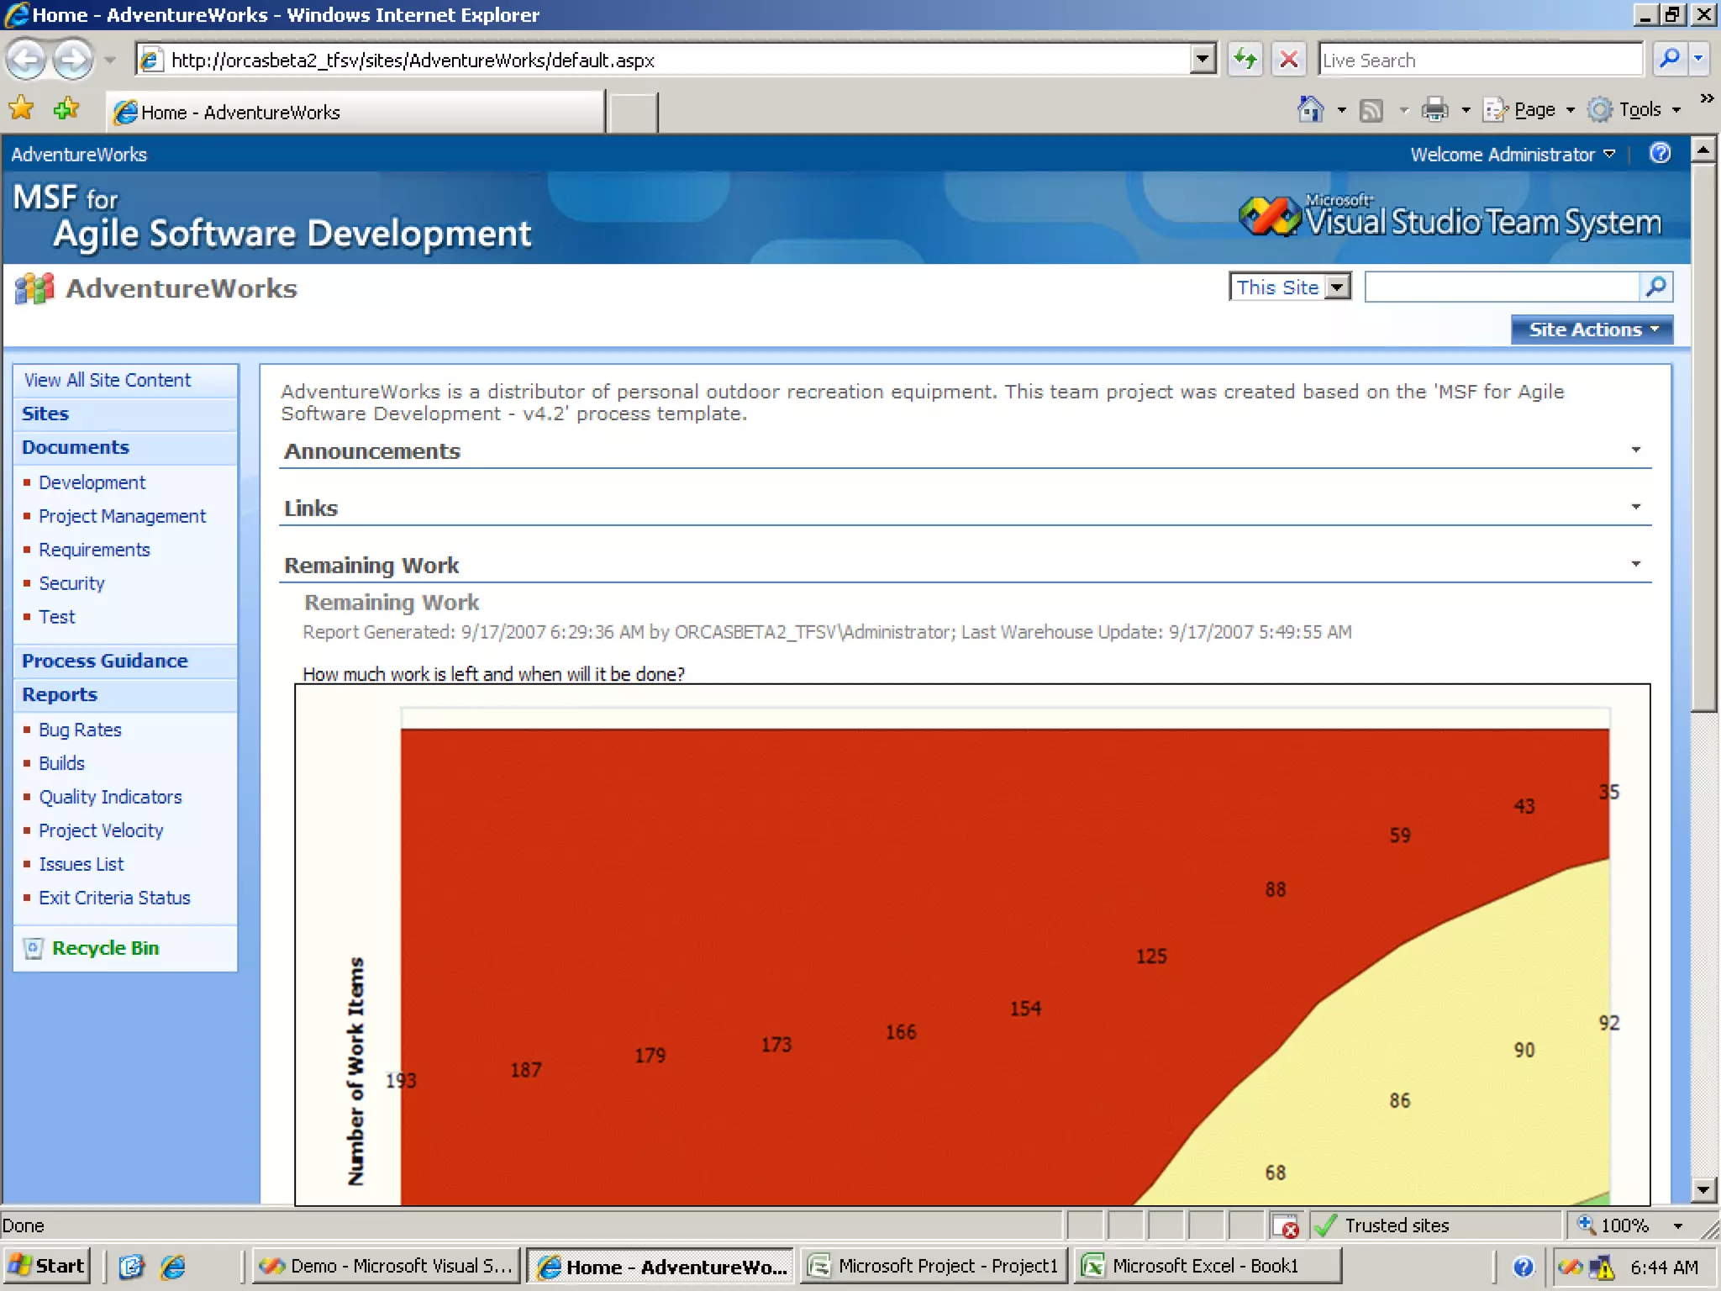The height and width of the screenshot is (1291, 1721).
Task: Open the Recycle Bin
Action: tap(105, 948)
